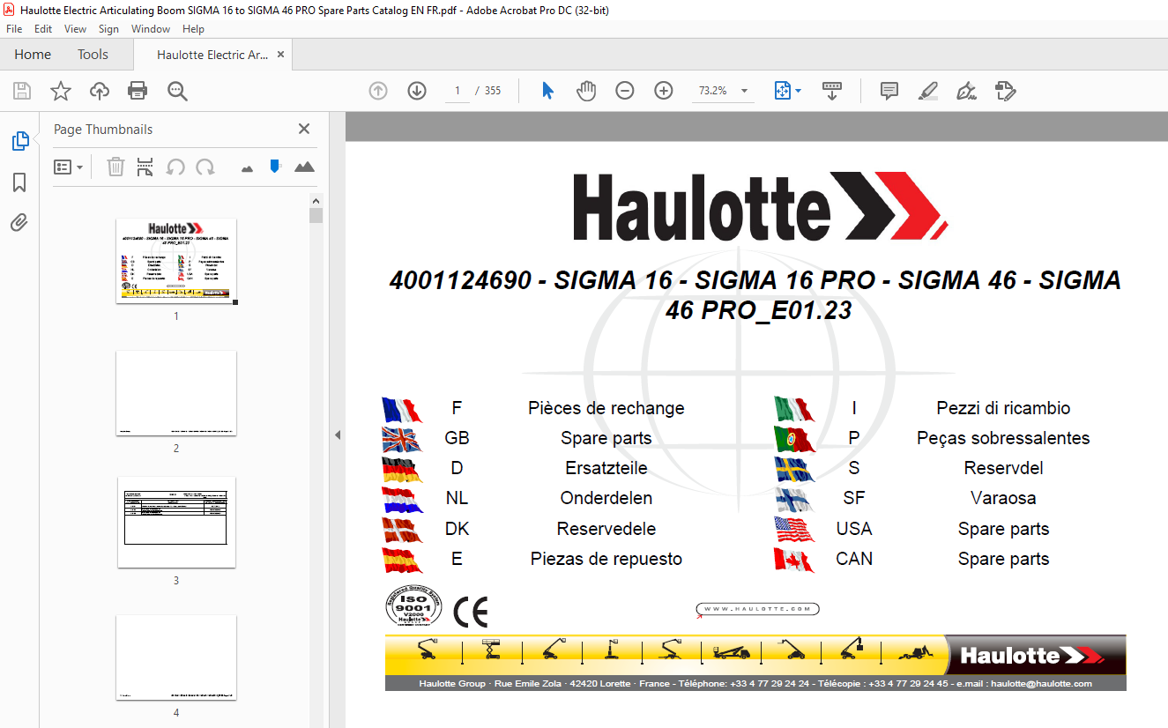This screenshot has height=728, width=1168.
Task: Select the Highlight text pen tool
Action: click(927, 91)
